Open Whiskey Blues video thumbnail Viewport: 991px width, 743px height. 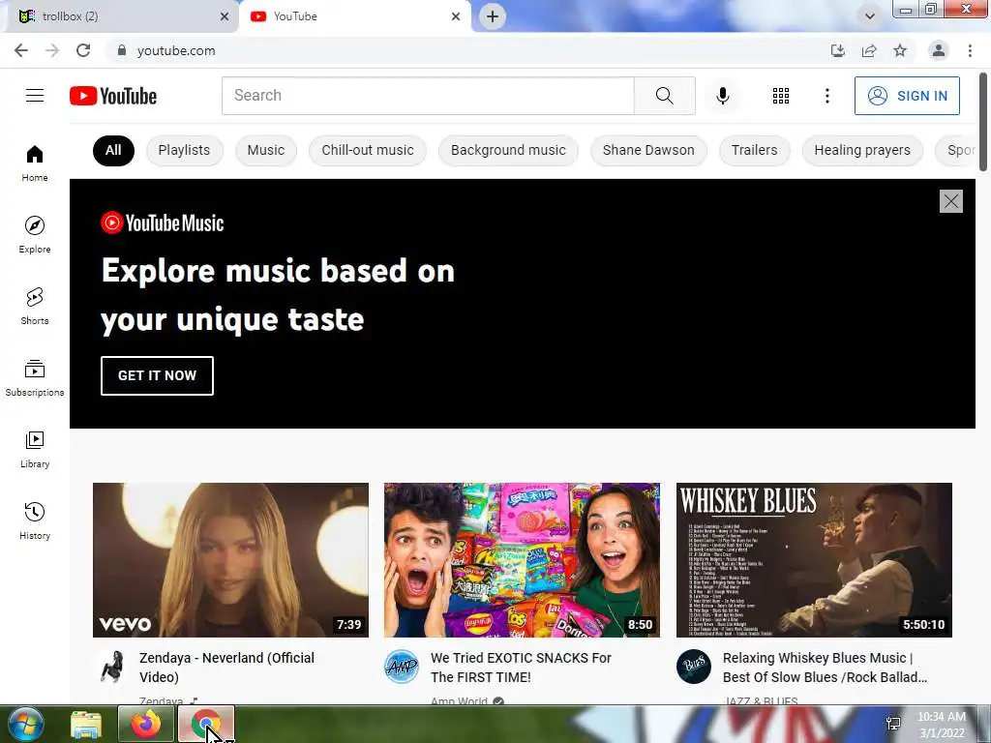(814, 560)
